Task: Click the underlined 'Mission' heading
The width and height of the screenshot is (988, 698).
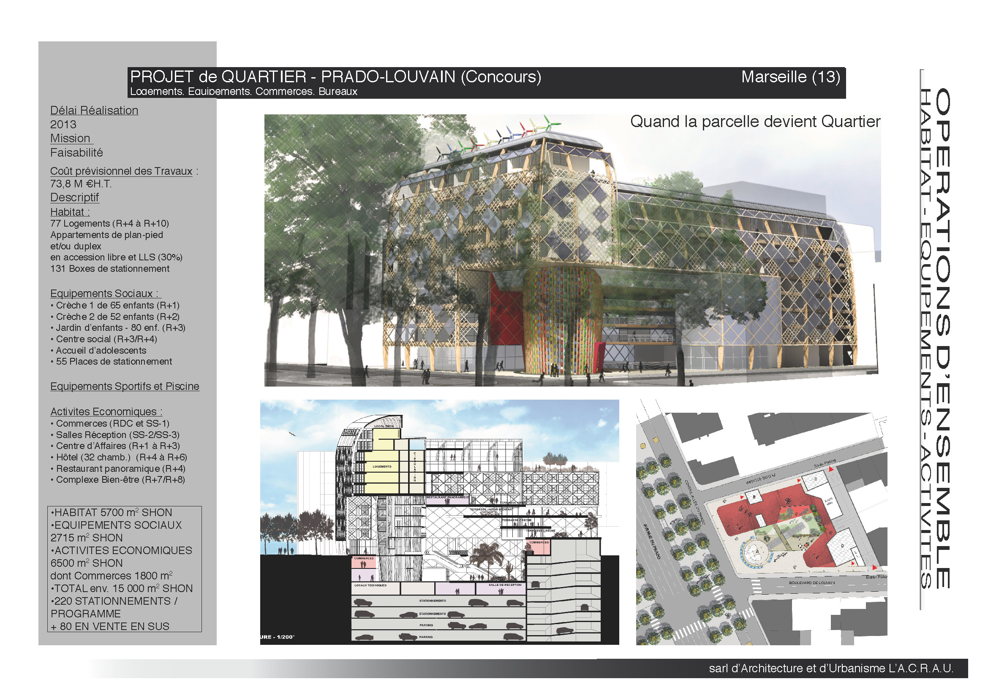Action: coord(71,138)
